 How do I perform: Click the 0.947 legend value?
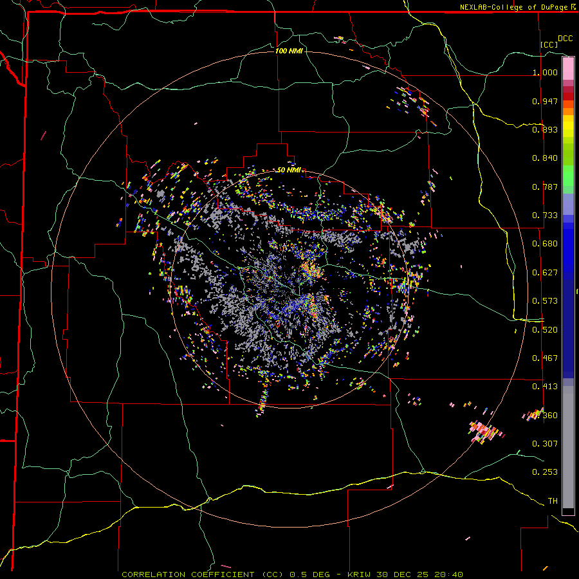[545, 101]
